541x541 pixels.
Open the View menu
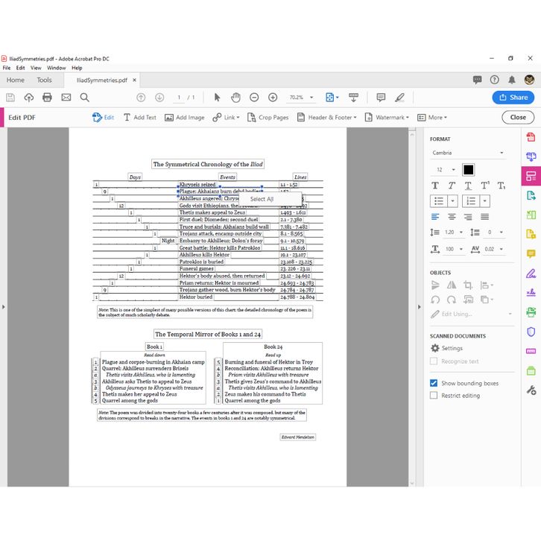tap(36, 68)
